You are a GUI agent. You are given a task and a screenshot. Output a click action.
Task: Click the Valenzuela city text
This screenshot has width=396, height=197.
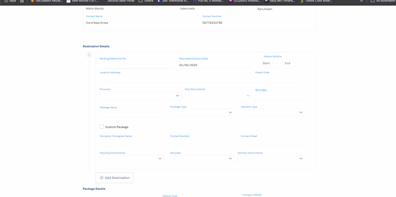[187, 9]
